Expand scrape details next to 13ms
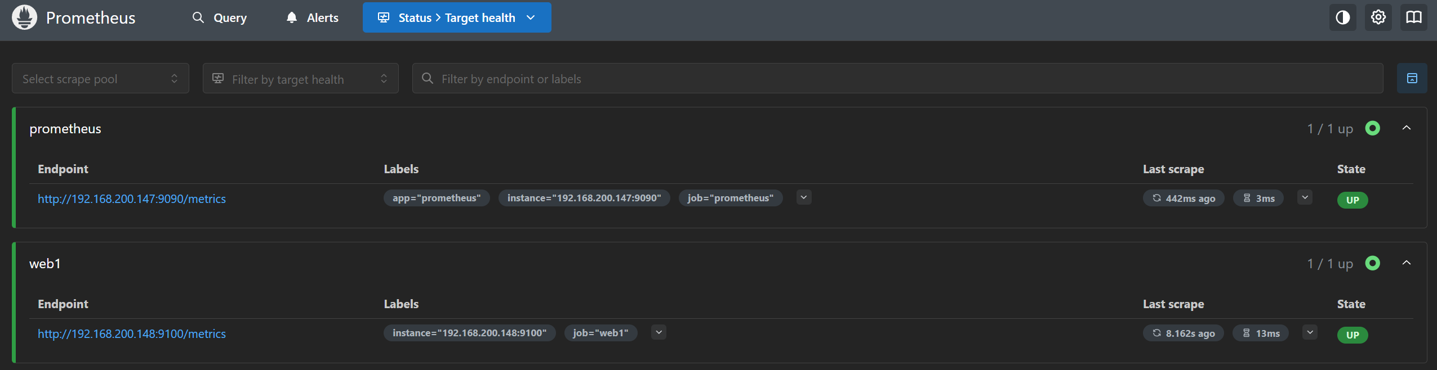 pos(1310,332)
